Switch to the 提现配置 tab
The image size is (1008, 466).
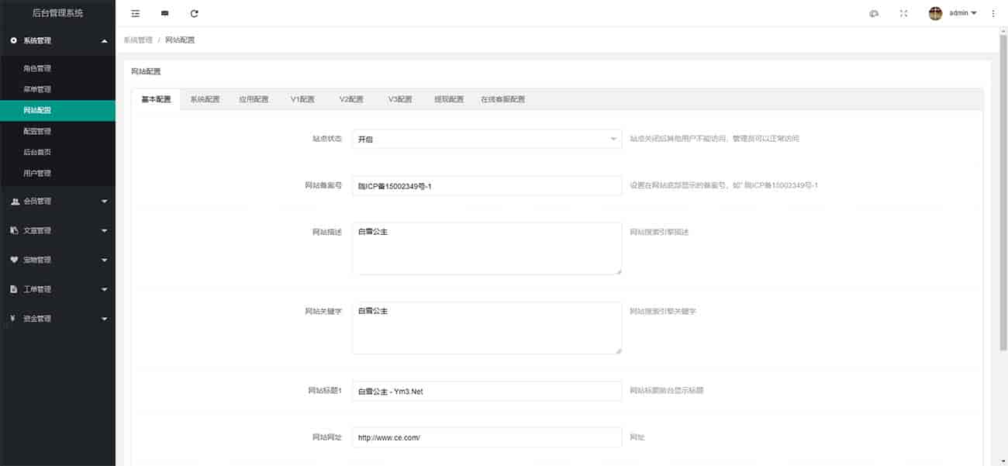449,99
